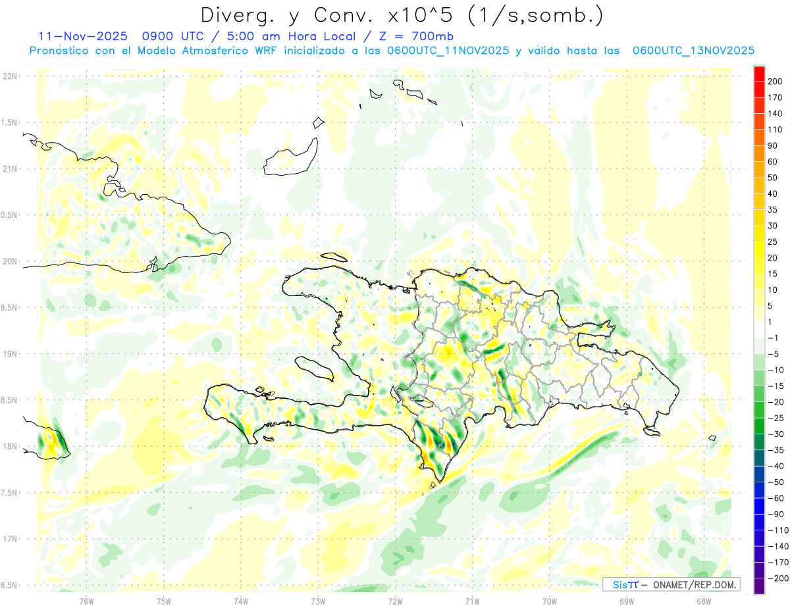Image resolution: width=790 pixels, height=610 pixels.
Task: Click the initialization time '0600UTC_11NOV2025'
Action: (x=448, y=51)
